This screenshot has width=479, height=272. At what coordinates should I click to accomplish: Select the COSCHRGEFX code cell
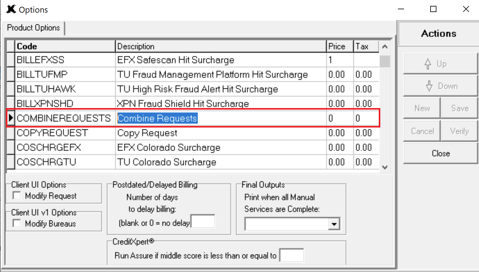[x=65, y=147]
